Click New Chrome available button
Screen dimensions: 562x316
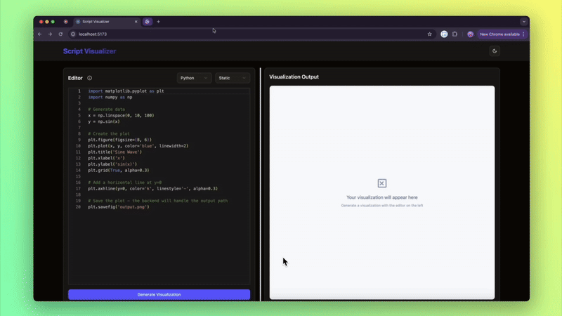[499, 34]
